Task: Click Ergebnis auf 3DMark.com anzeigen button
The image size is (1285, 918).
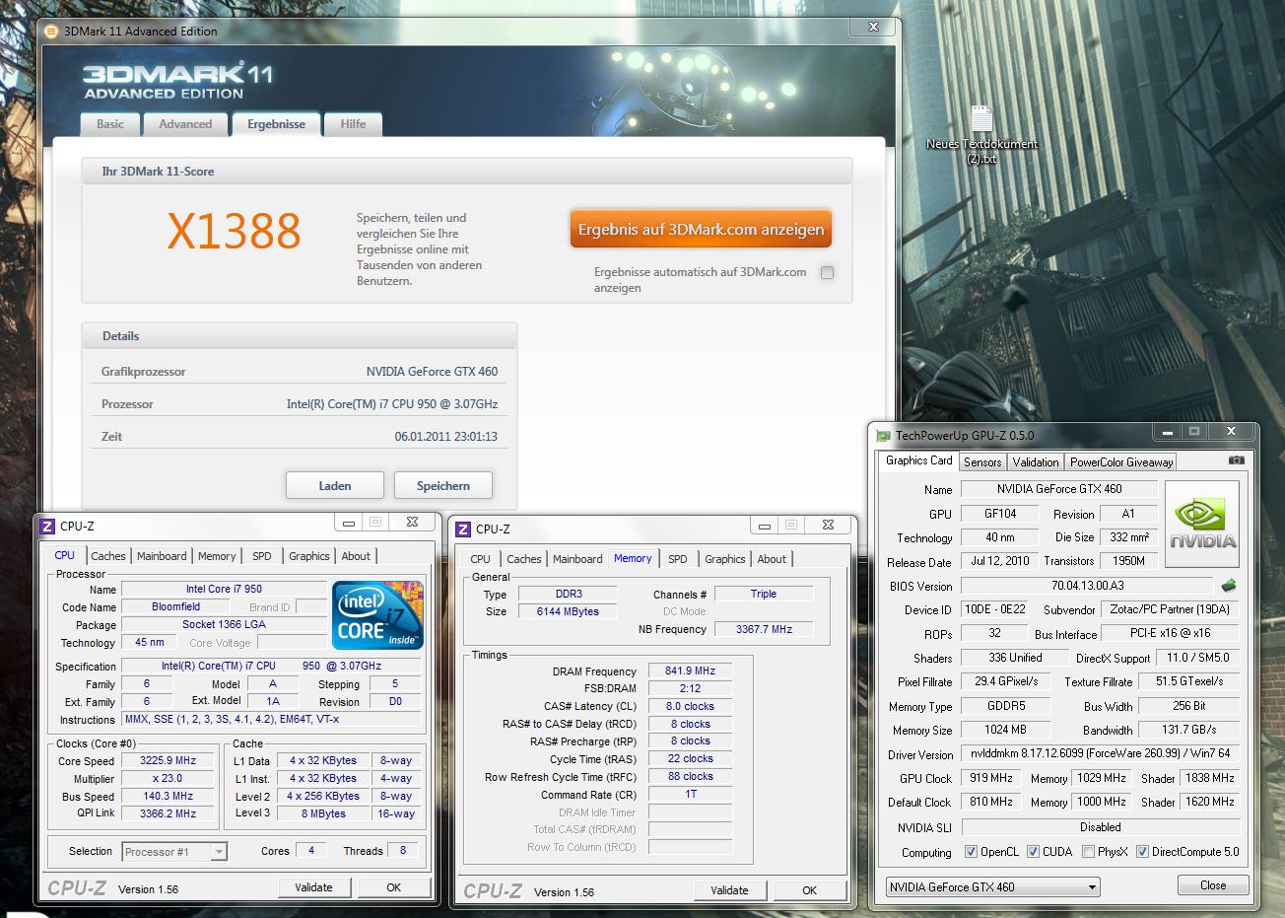Action: 701,229
